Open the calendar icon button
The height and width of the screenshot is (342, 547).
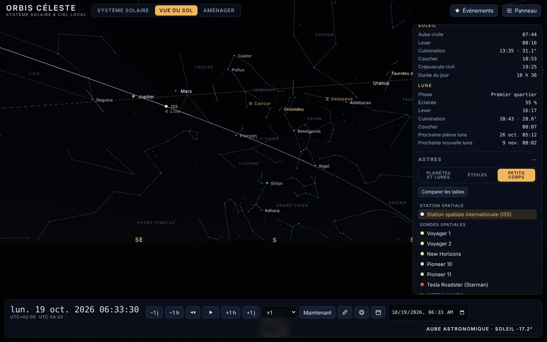pos(378,313)
